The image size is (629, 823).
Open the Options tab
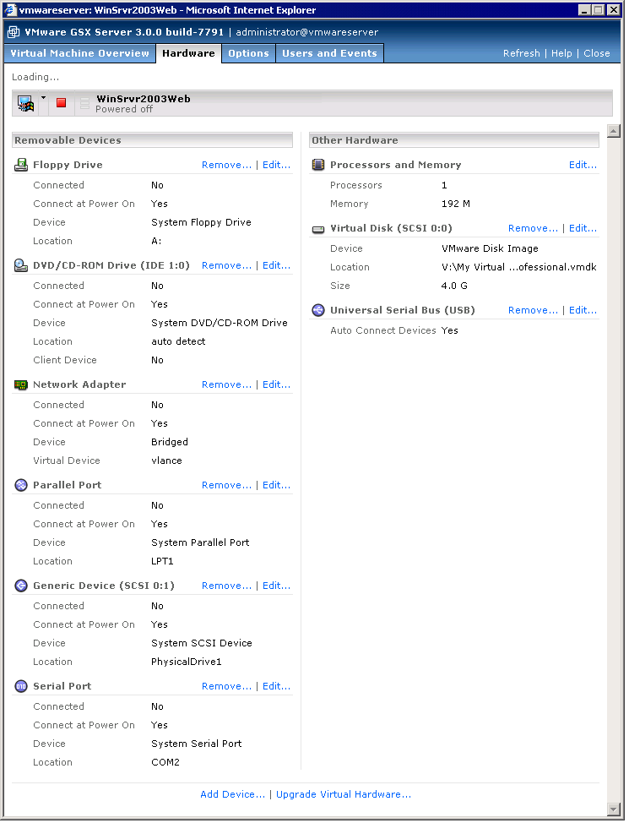point(248,53)
